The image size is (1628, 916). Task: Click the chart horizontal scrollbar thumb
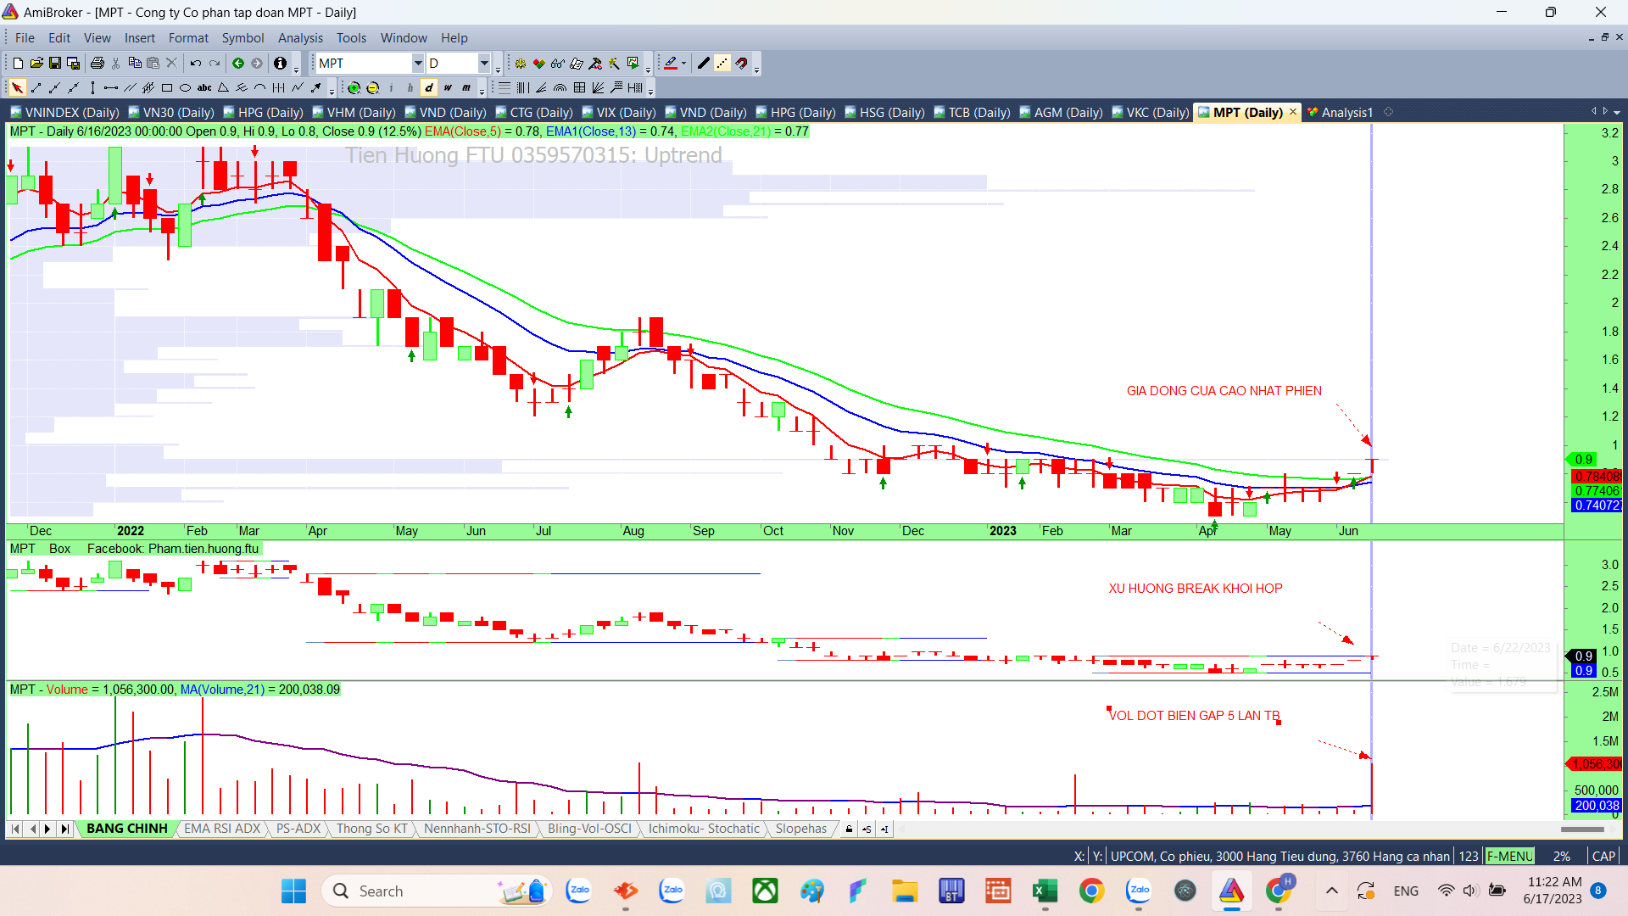pyautogui.click(x=1581, y=829)
